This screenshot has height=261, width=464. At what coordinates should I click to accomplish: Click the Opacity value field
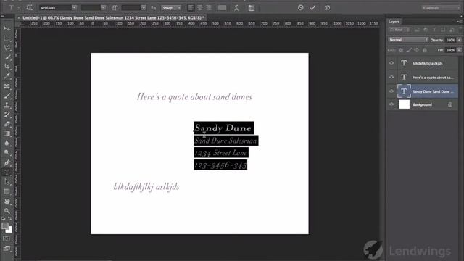point(450,40)
